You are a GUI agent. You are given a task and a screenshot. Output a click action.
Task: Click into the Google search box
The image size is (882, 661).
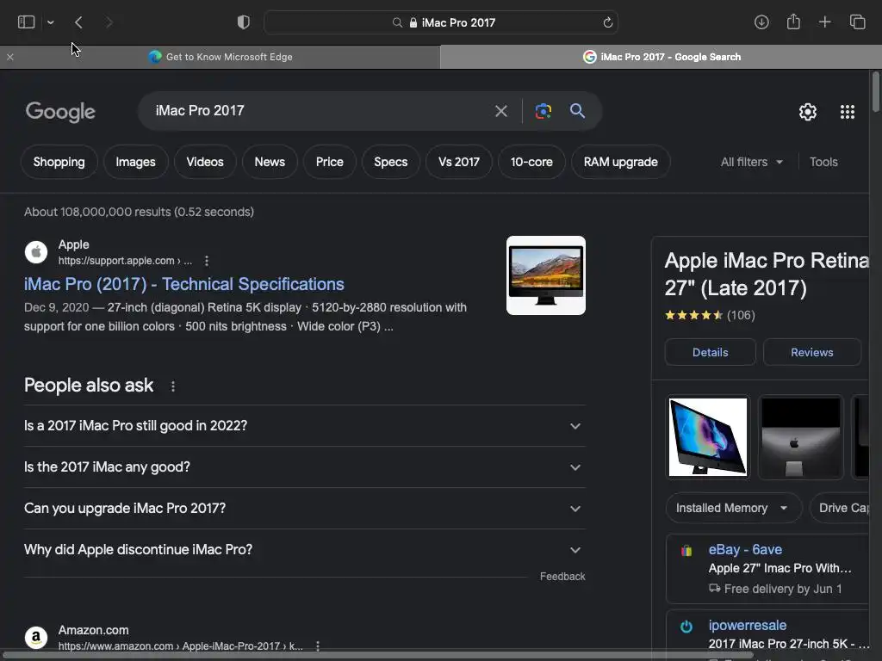tap(315, 111)
